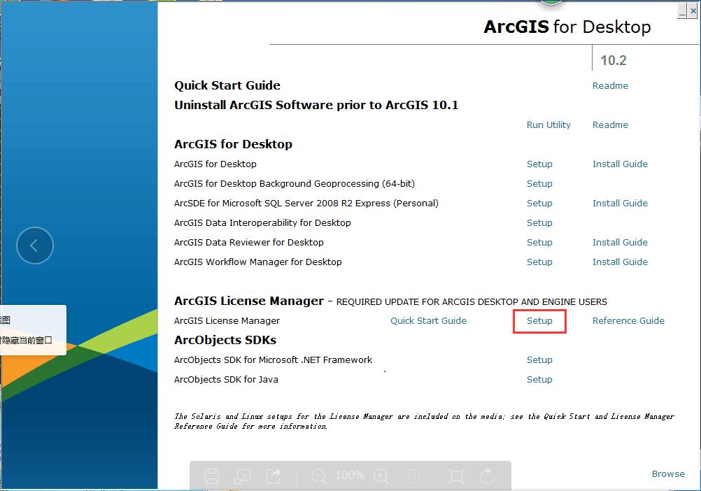701x491 pixels.
Task: Open the License Manager Reference Guide
Action: coord(628,321)
